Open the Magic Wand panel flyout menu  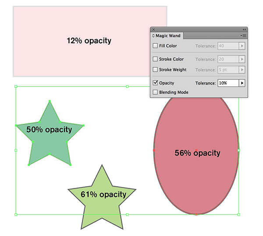(x=243, y=35)
